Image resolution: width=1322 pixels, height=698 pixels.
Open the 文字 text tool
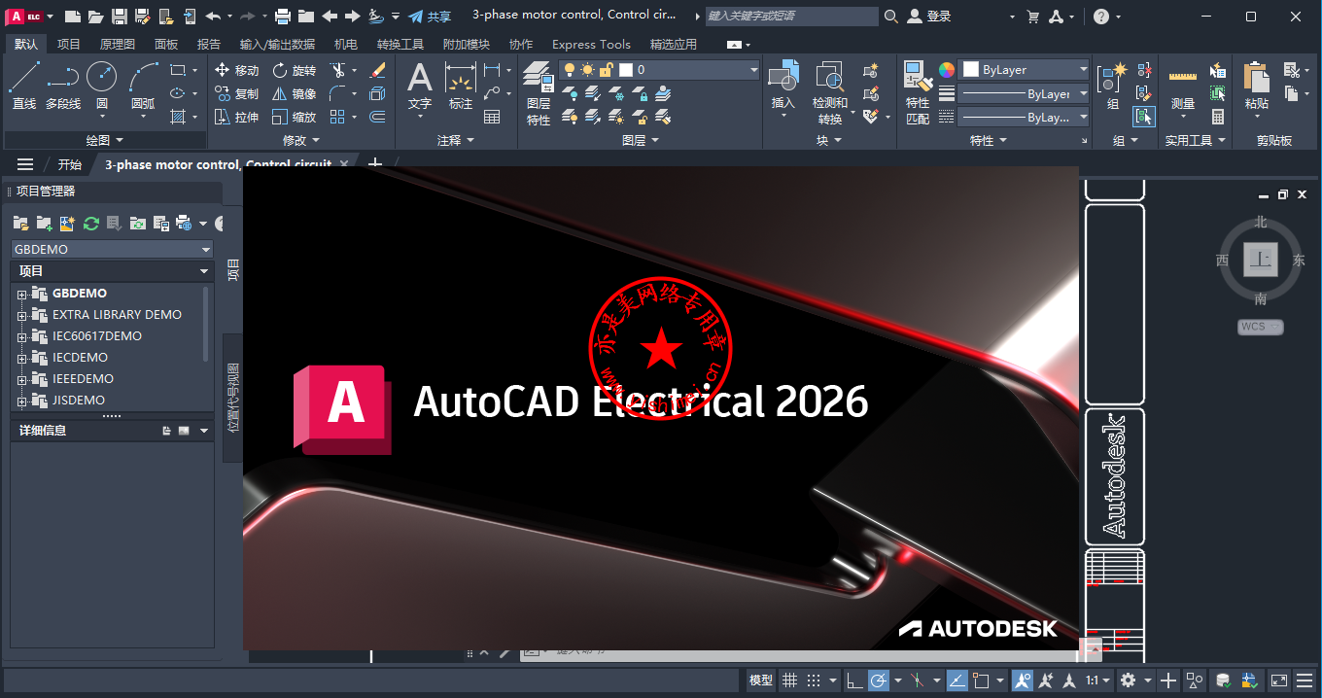419,86
